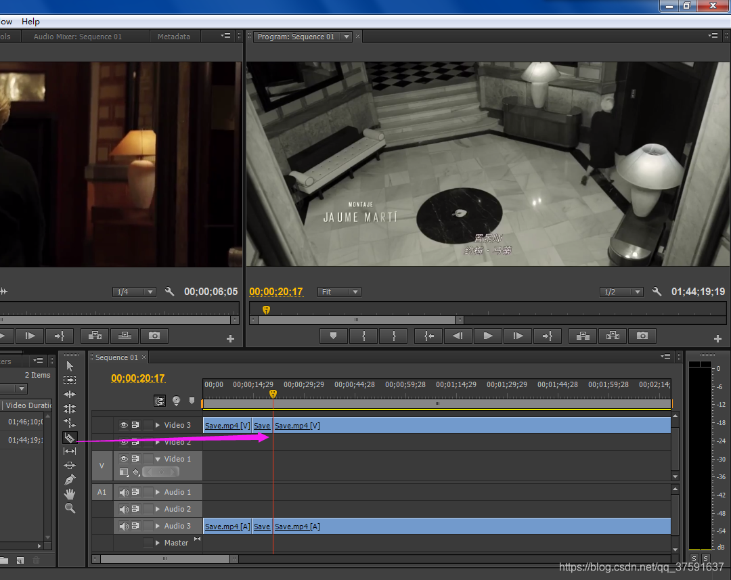Click the Lift button in Program monitor

[583, 336]
